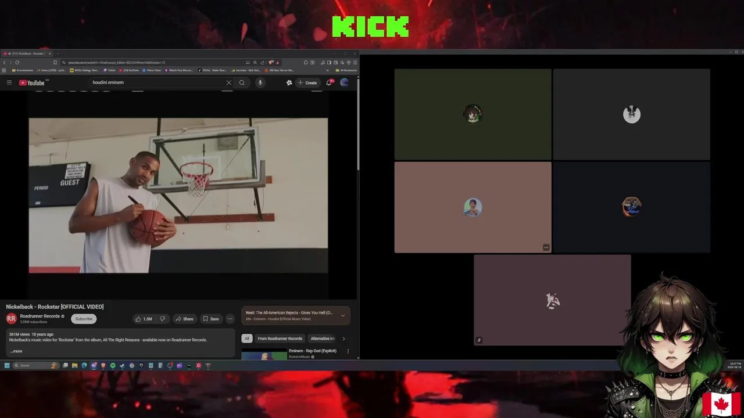Clear the YouTube search box text
Screen dimensions: 744x418
tap(229, 82)
